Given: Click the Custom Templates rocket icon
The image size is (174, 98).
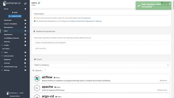Looking at the screenshot, I should click(25, 24).
